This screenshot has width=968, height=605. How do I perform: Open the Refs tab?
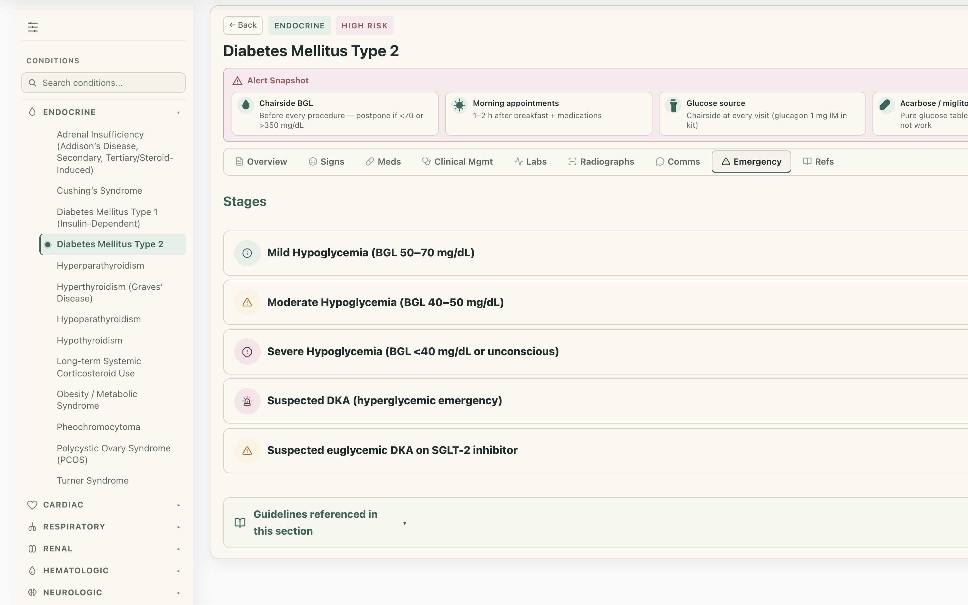click(x=819, y=162)
